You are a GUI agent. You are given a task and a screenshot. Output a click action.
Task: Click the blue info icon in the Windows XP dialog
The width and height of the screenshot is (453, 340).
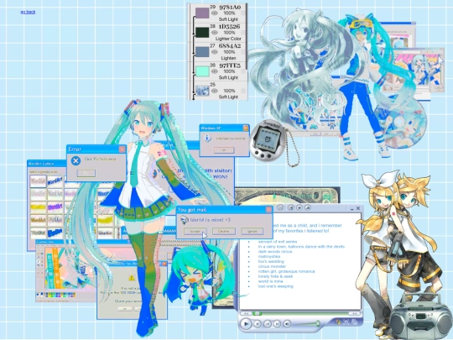coord(207,139)
